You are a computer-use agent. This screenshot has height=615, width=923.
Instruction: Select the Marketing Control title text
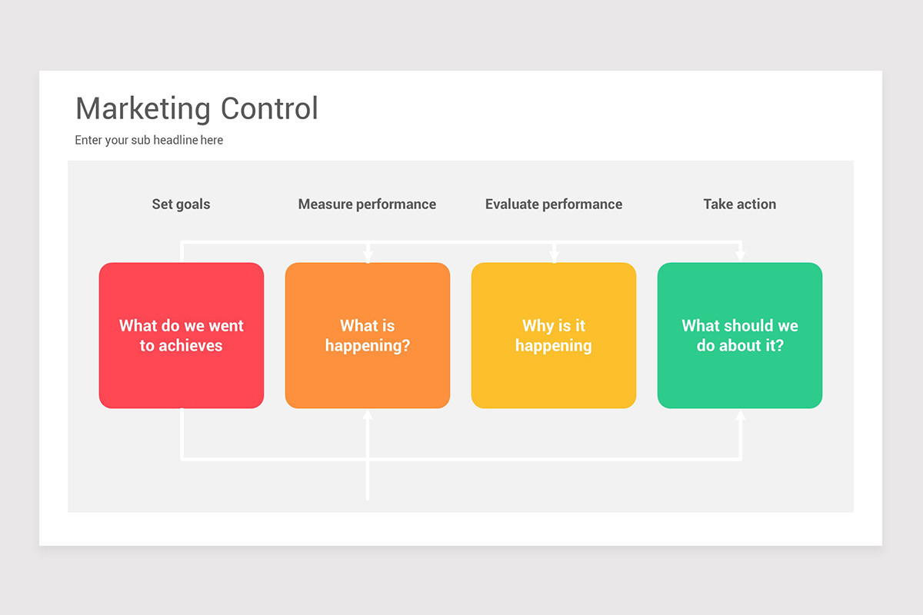click(x=196, y=108)
